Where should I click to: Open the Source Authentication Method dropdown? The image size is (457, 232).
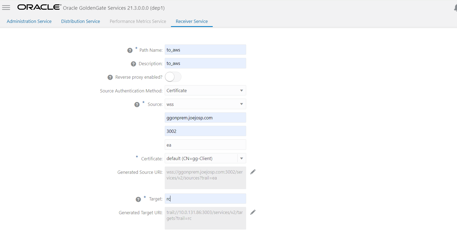(205, 91)
